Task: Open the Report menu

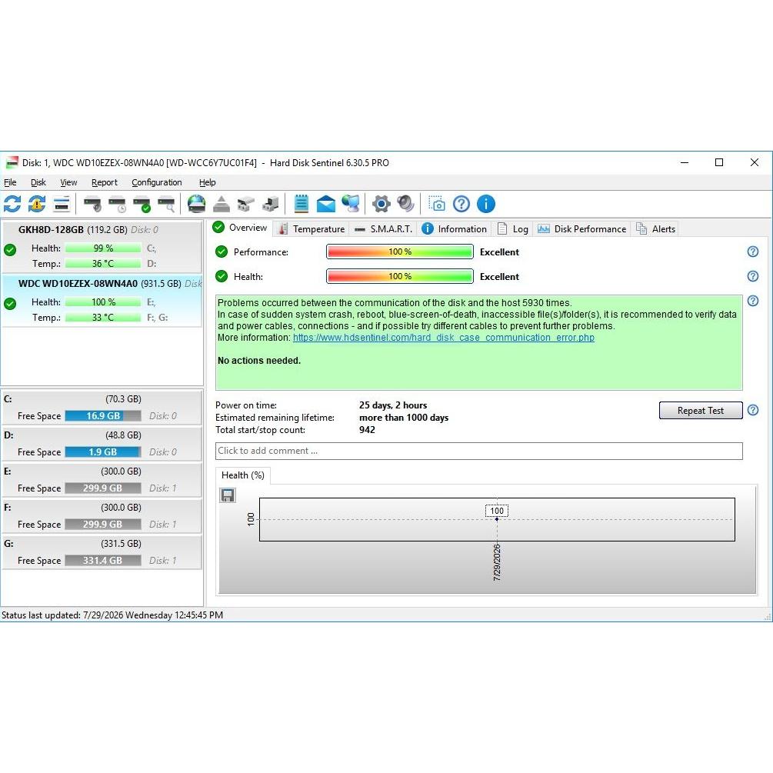Action: click(x=105, y=182)
